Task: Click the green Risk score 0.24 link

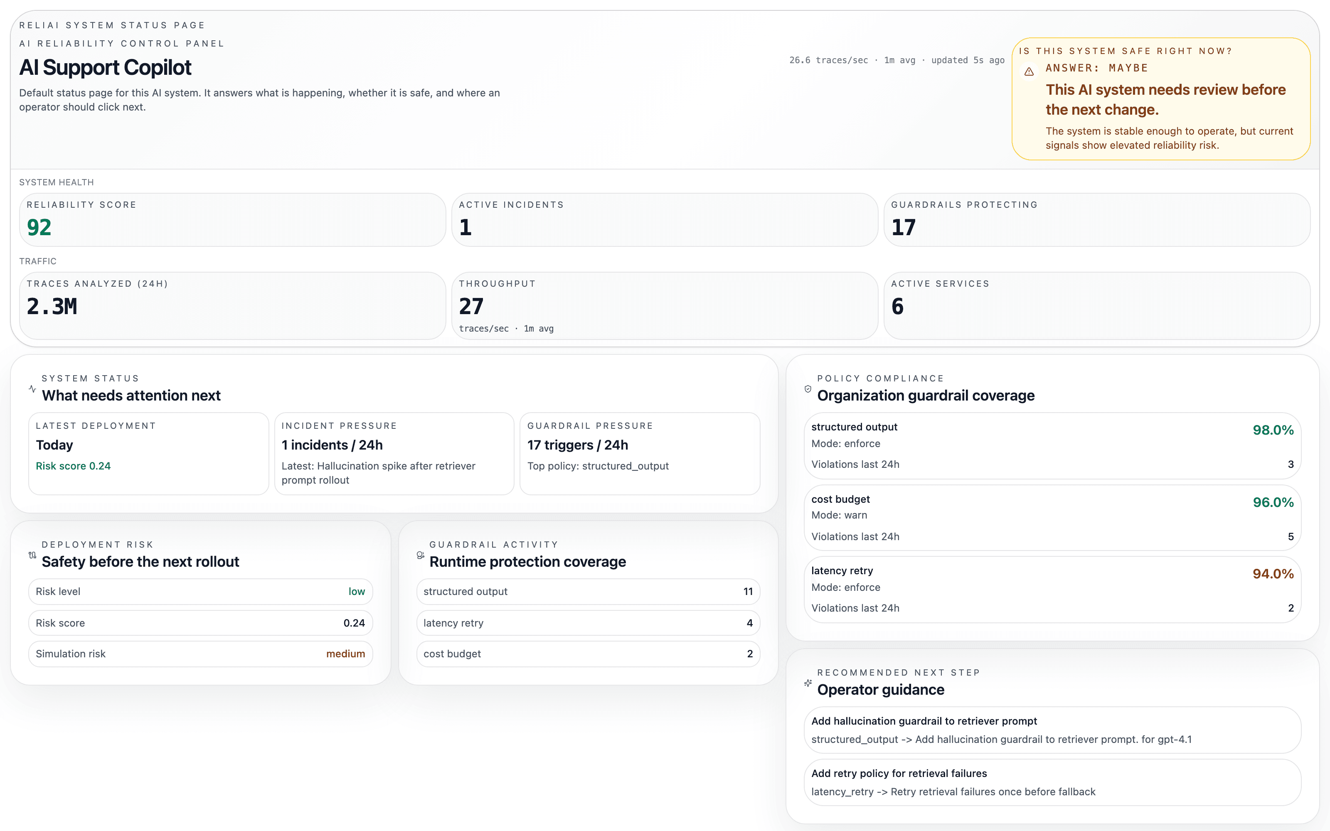Action: click(73, 466)
